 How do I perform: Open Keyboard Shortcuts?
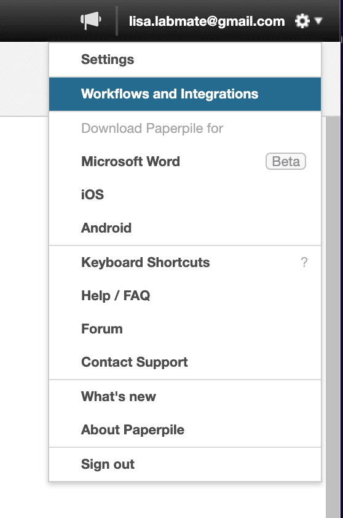pyautogui.click(x=185, y=262)
